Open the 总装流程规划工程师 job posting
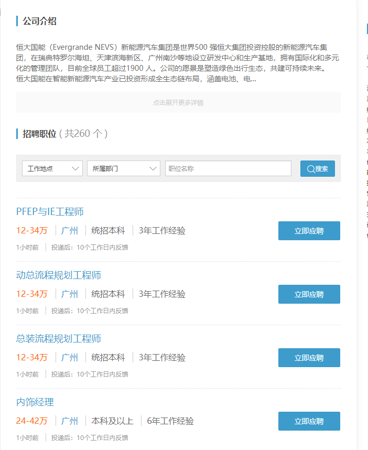The height and width of the screenshot is (450, 368). coord(59,339)
